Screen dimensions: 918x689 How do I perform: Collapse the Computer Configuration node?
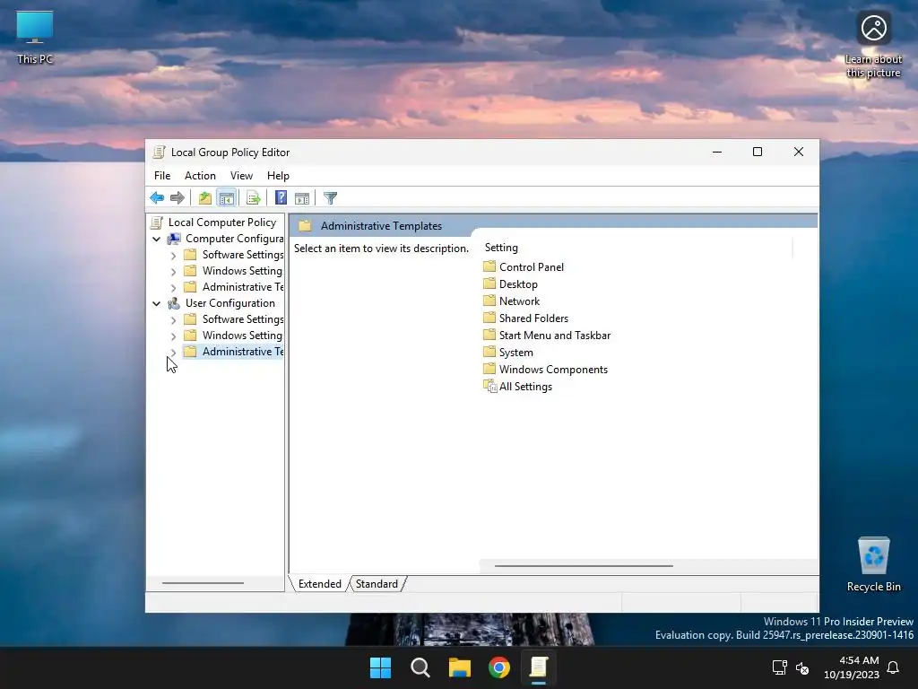coord(156,239)
